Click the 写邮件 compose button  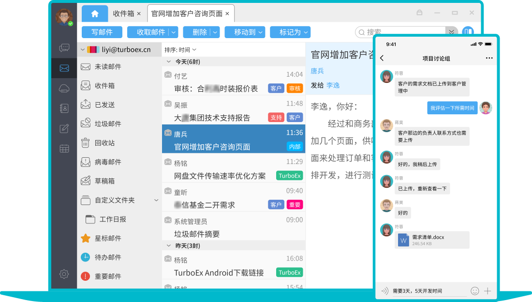[102, 32]
